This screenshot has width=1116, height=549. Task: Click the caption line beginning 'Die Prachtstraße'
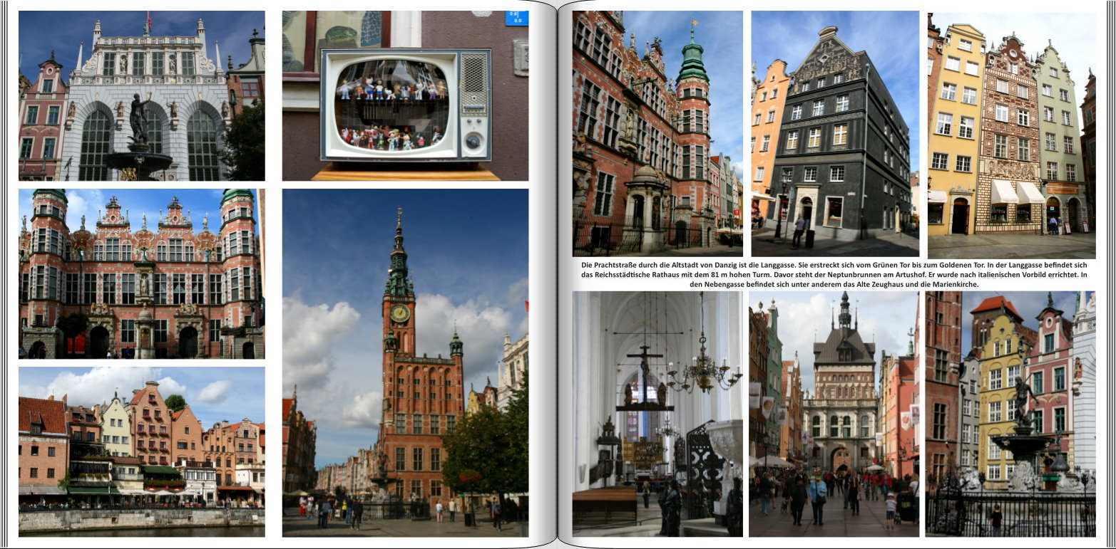(834, 264)
